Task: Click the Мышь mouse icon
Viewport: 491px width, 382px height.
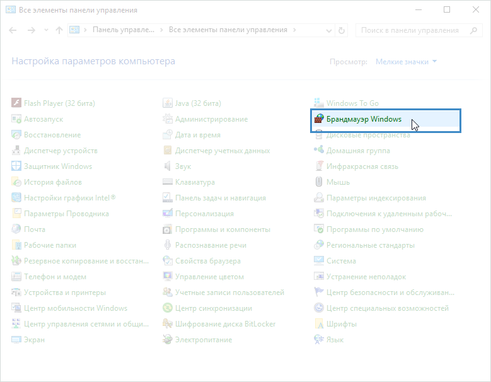Action: [x=320, y=182]
